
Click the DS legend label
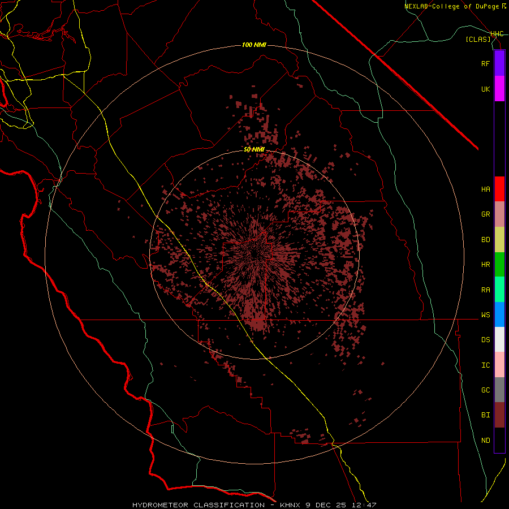tap(485, 340)
